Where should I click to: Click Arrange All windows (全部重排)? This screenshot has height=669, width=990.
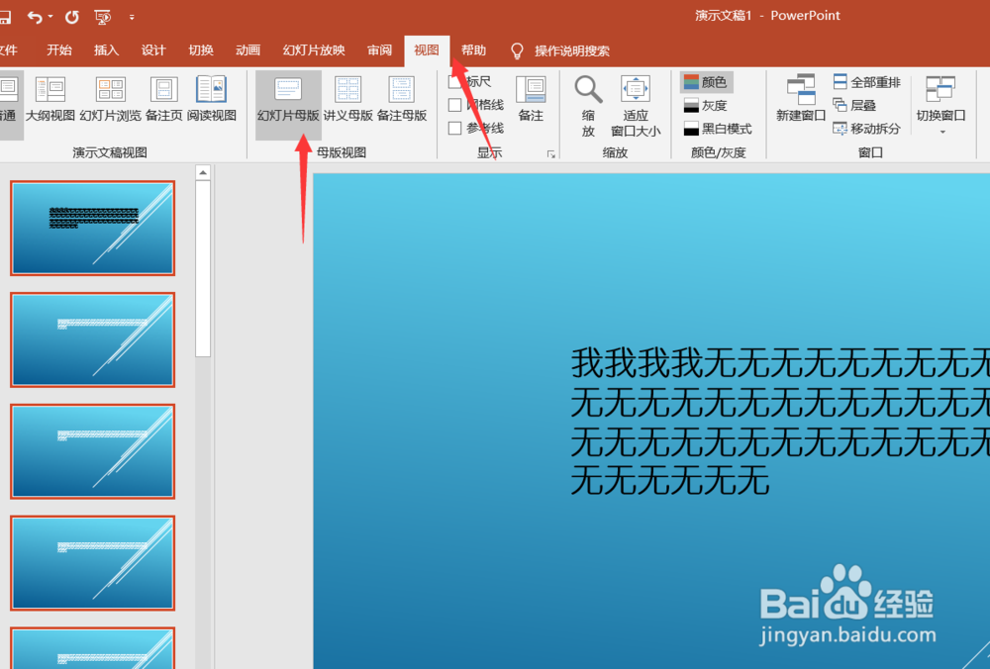click(x=867, y=82)
